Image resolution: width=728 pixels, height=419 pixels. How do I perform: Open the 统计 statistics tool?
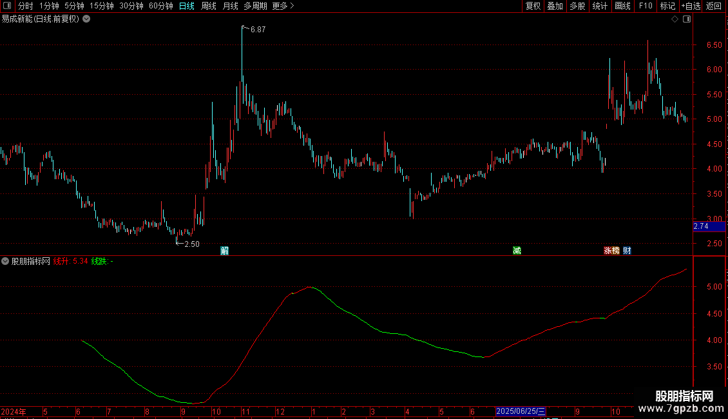[600, 6]
